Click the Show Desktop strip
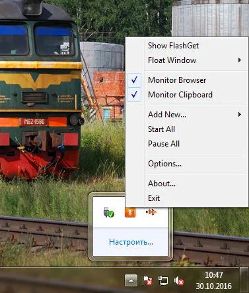Viewport: 249px width, 293px height. coord(244,280)
